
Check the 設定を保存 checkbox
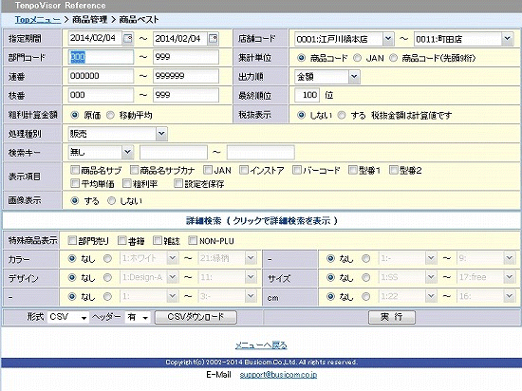click(x=178, y=183)
